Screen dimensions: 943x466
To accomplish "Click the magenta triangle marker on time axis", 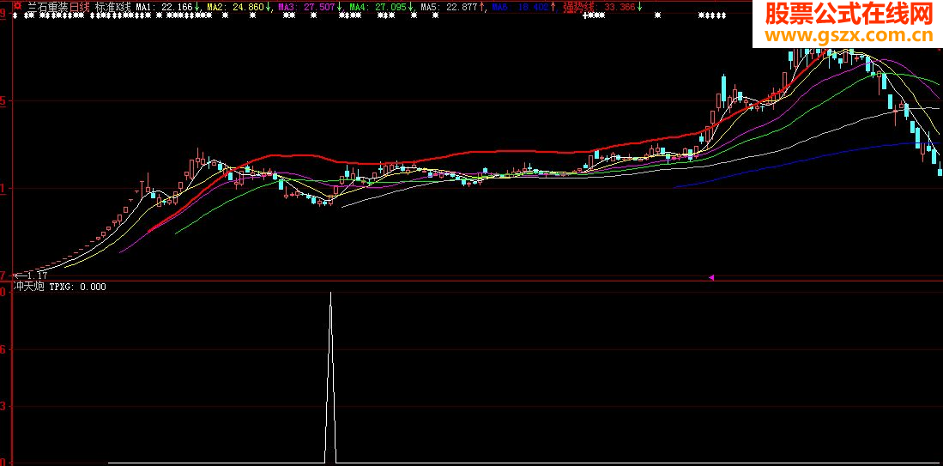I will click(711, 277).
